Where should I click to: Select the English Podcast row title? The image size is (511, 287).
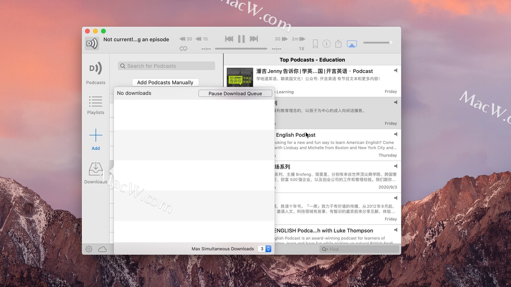click(x=295, y=135)
